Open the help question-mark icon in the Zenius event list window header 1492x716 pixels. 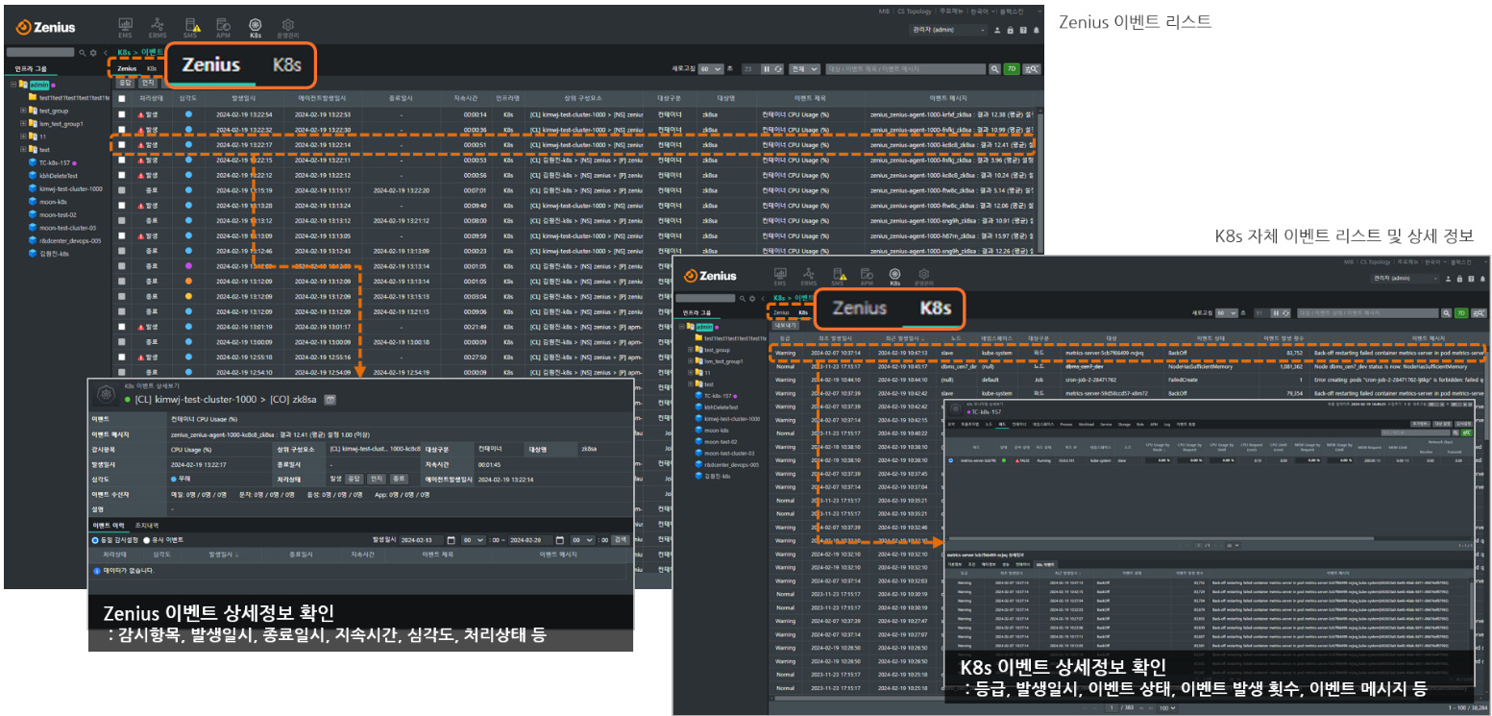tap(1023, 30)
